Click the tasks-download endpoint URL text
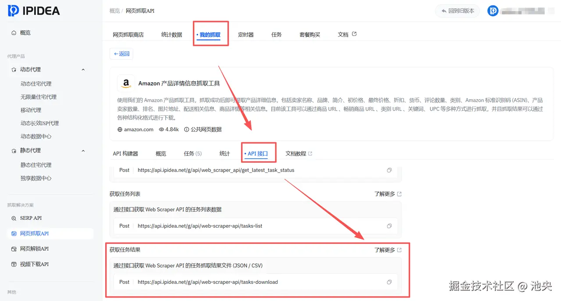This screenshot has height=301, width=561. click(208, 282)
